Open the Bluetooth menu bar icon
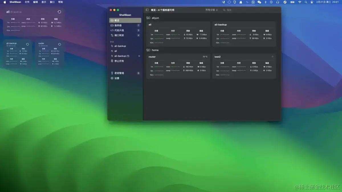The image size is (342, 192). pyautogui.click(x=265, y=2)
